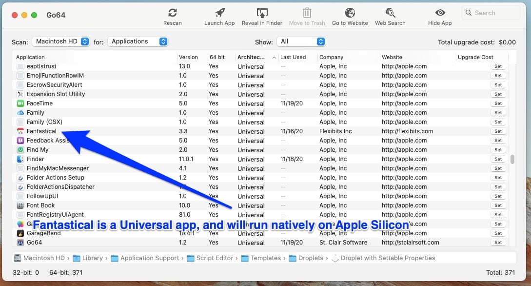Select the GarageBand app icon
This screenshot has height=286, width=531.
(20, 233)
